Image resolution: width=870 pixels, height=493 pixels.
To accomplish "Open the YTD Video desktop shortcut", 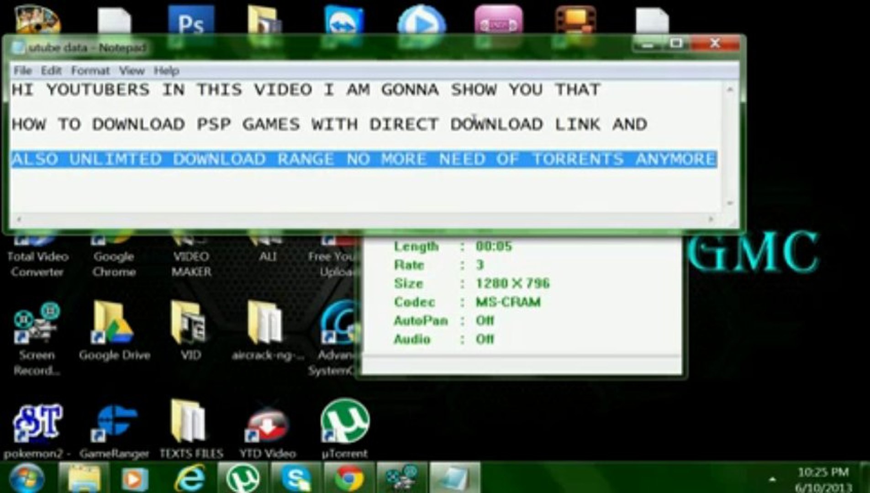I will tap(268, 431).
